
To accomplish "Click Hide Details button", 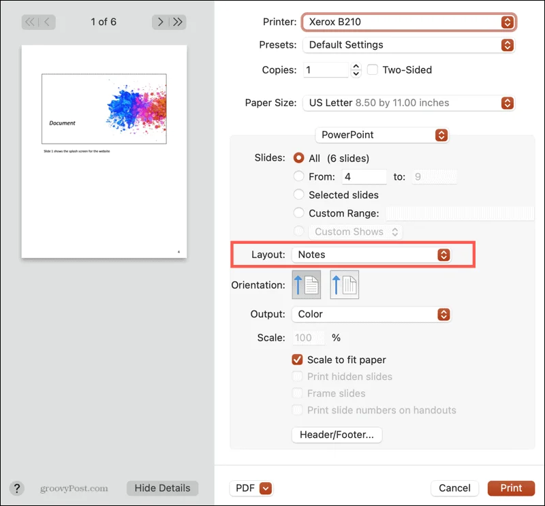I will click(162, 488).
